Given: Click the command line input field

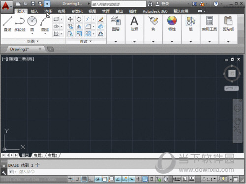Looking at the screenshot, I should click(125, 172).
